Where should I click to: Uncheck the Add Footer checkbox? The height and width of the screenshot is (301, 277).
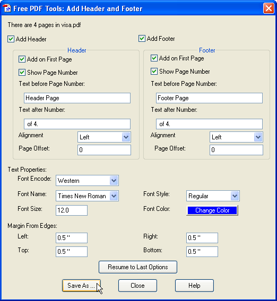click(142, 39)
